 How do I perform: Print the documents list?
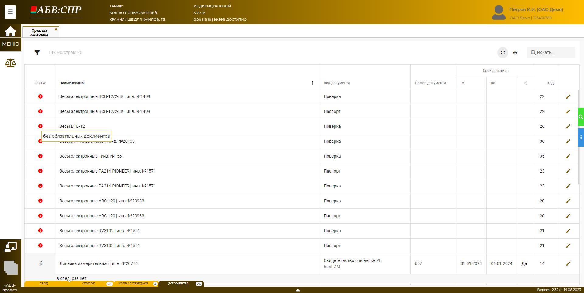[515, 53]
